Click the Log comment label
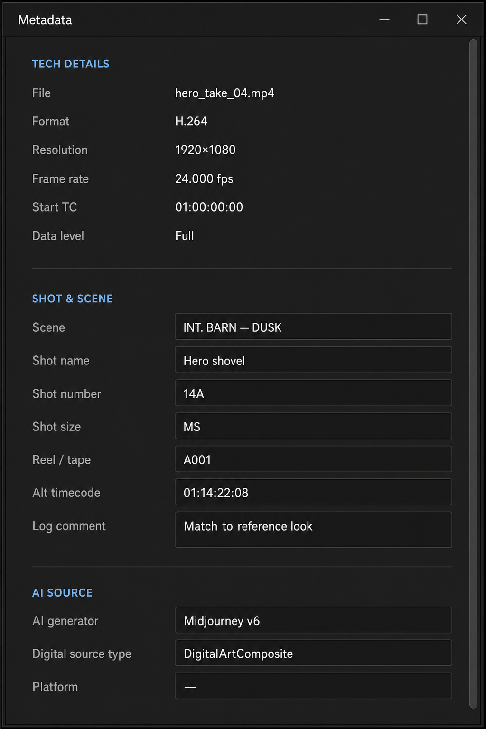The height and width of the screenshot is (729, 486). coord(69,526)
